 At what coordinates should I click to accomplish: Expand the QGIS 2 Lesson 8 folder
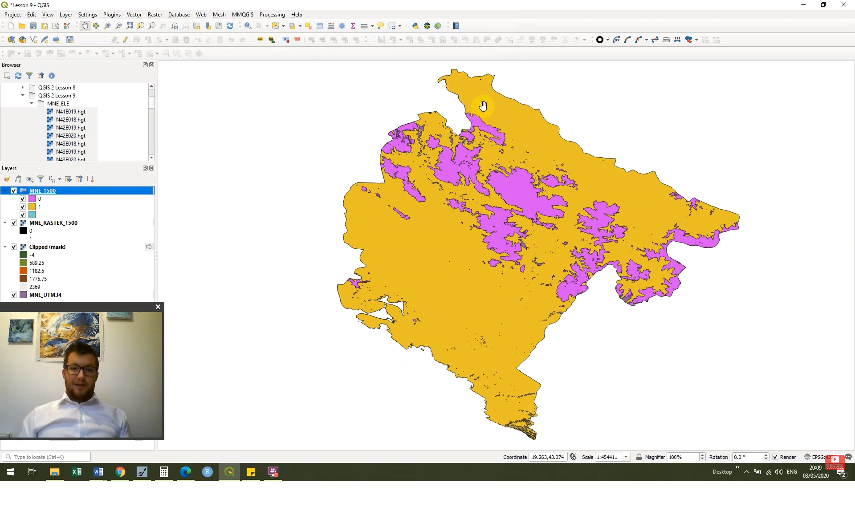22,87
